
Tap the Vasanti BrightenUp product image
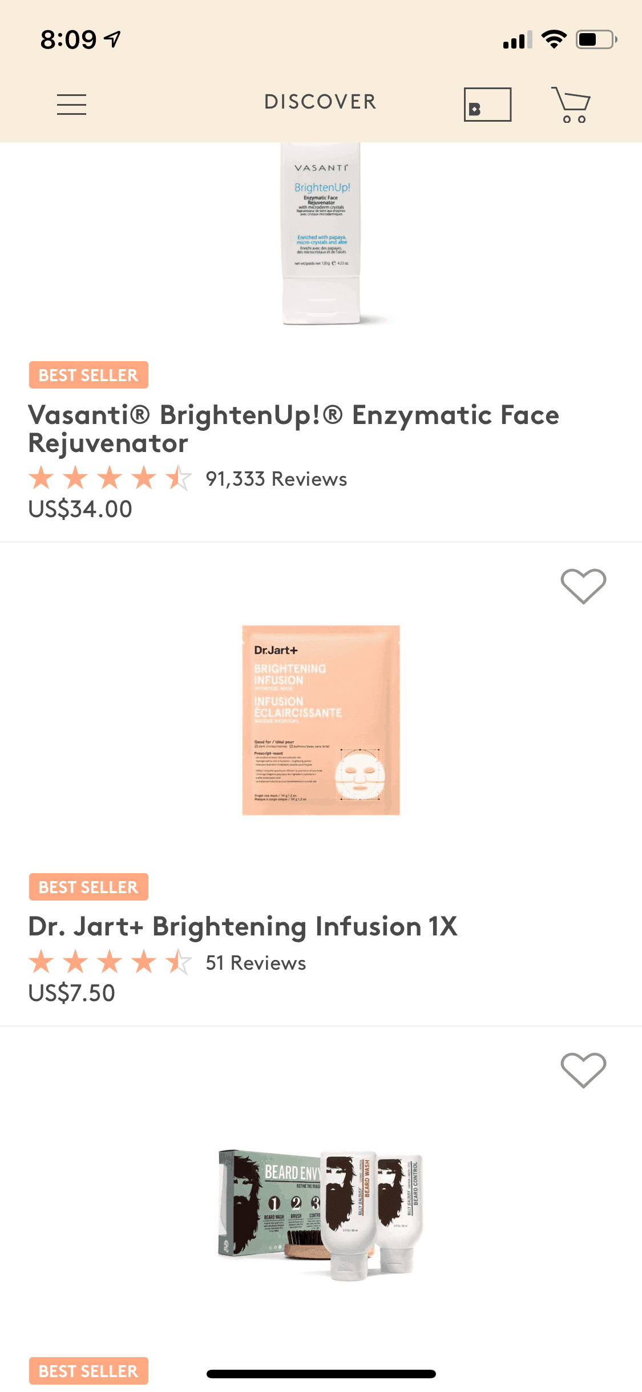click(321, 234)
